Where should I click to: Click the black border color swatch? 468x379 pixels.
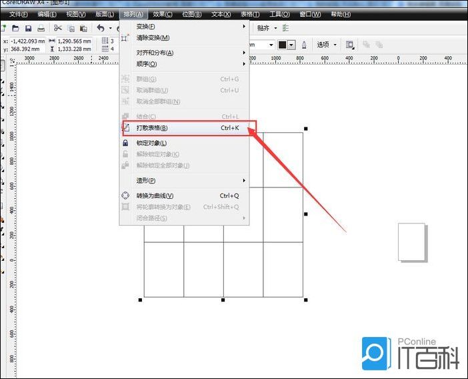[283, 45]
